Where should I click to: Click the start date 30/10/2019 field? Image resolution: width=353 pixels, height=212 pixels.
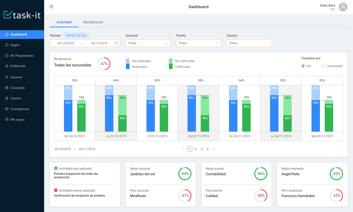click(65, 43)
